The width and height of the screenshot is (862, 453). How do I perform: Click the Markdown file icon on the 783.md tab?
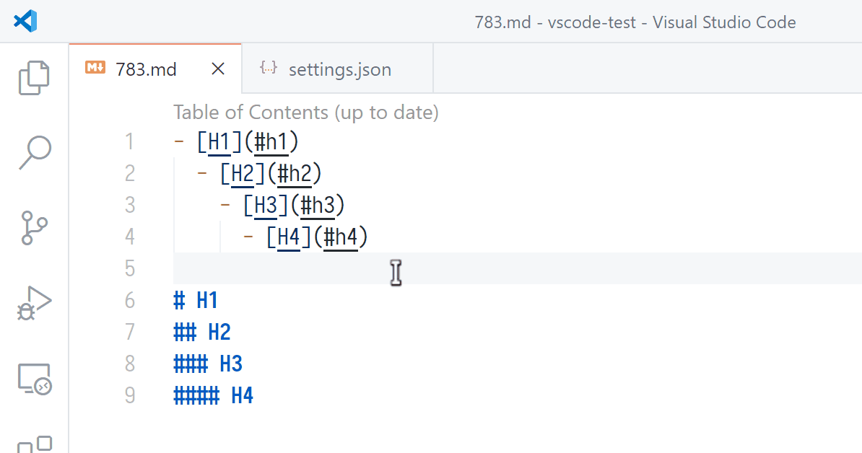[x=95, y=69]
